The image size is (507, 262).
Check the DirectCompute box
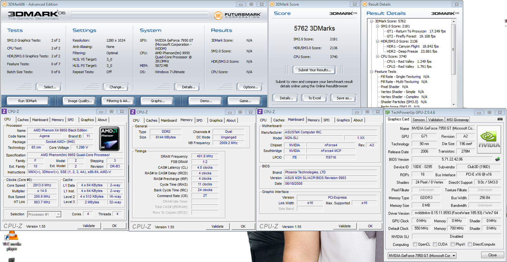pyautogui.click(x=470, y=244)
